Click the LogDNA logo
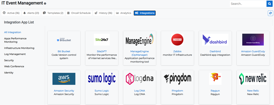 [139, 79]
